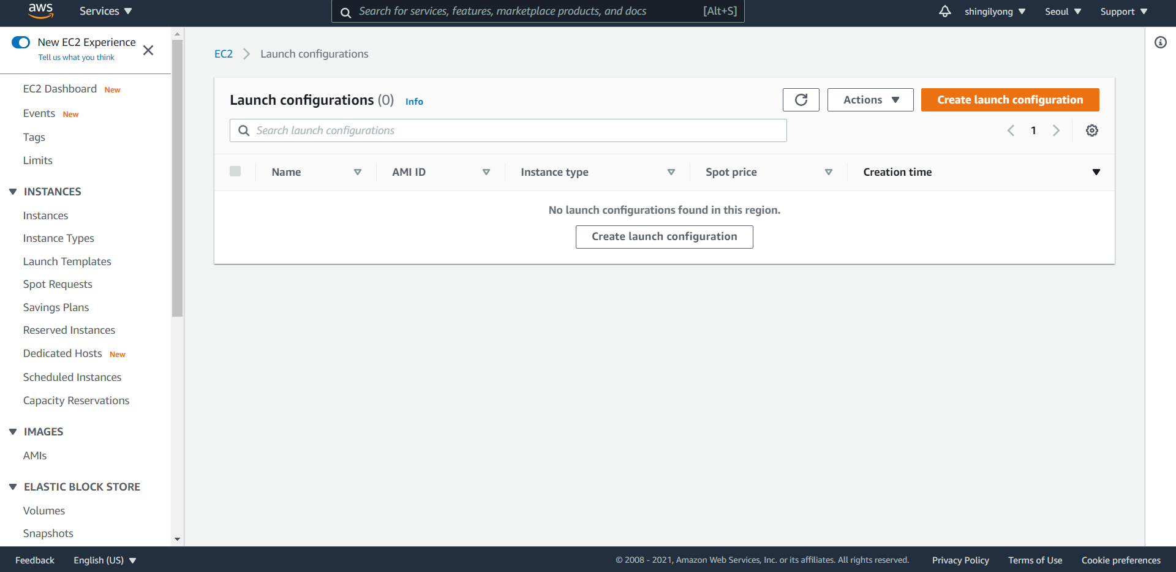This screenshot has height=572, width=1176.
Task: Open Reserved Instances in sidebar
Action: pyautogui.click(x=69, y=330)
